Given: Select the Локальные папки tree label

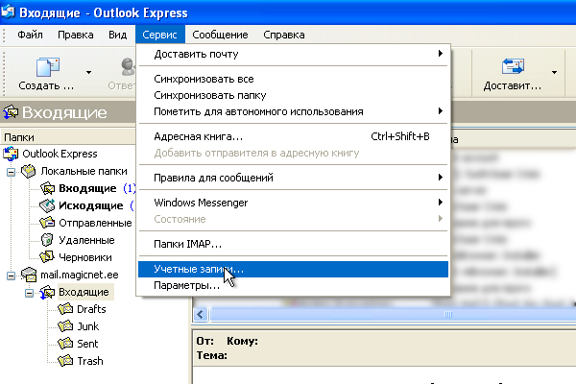Looking at the screenshot, I should point(84,171).
